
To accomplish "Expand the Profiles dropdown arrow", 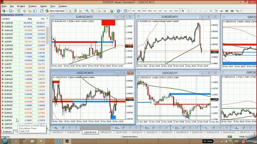I will coord(13,11).
